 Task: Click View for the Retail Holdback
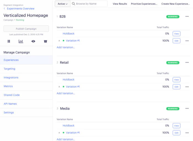click(x=176, y=80)
